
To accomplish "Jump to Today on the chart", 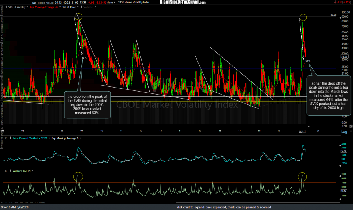I will [x=42, y=202].
